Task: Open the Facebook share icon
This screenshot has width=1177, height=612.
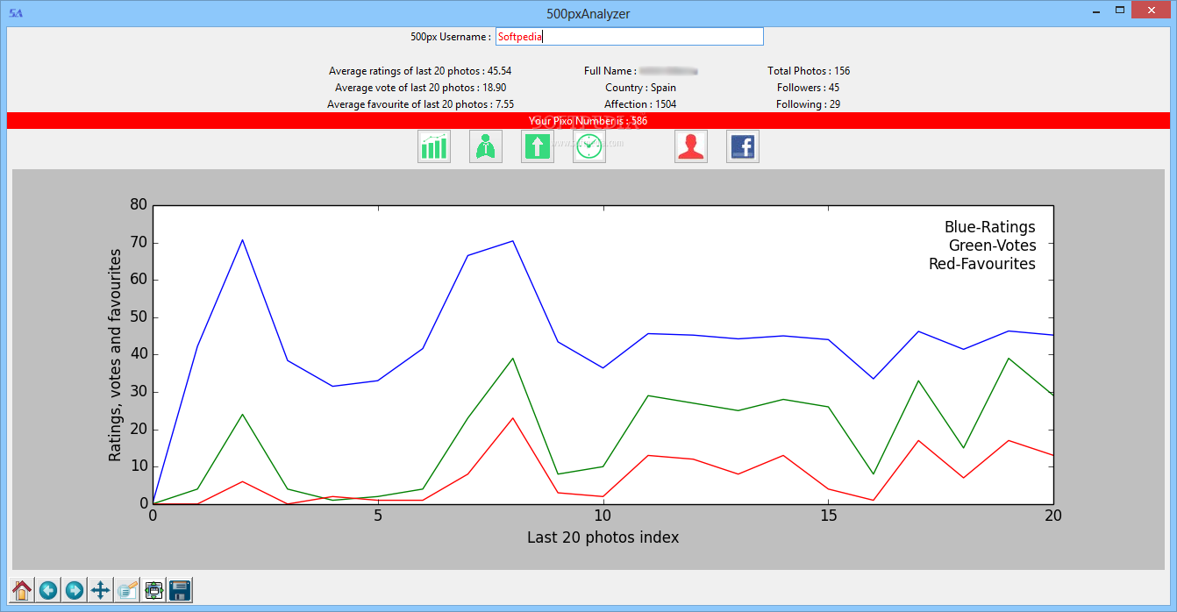Action: pyautogui.click(x=743, y=146)
